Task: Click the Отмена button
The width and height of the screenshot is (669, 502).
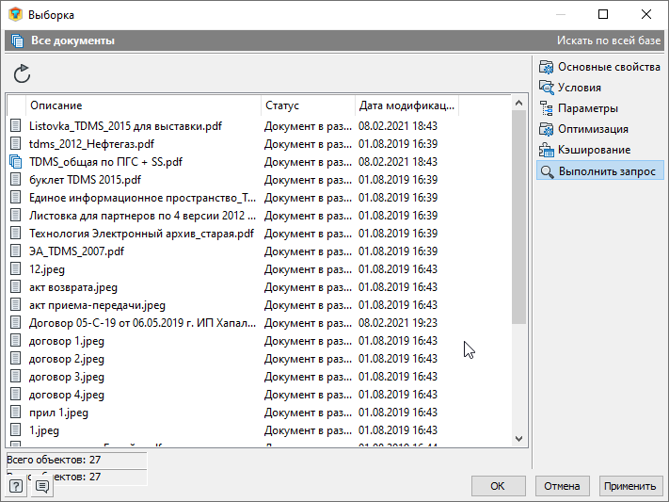Action: pyautogui.click(x=564, y=486)
